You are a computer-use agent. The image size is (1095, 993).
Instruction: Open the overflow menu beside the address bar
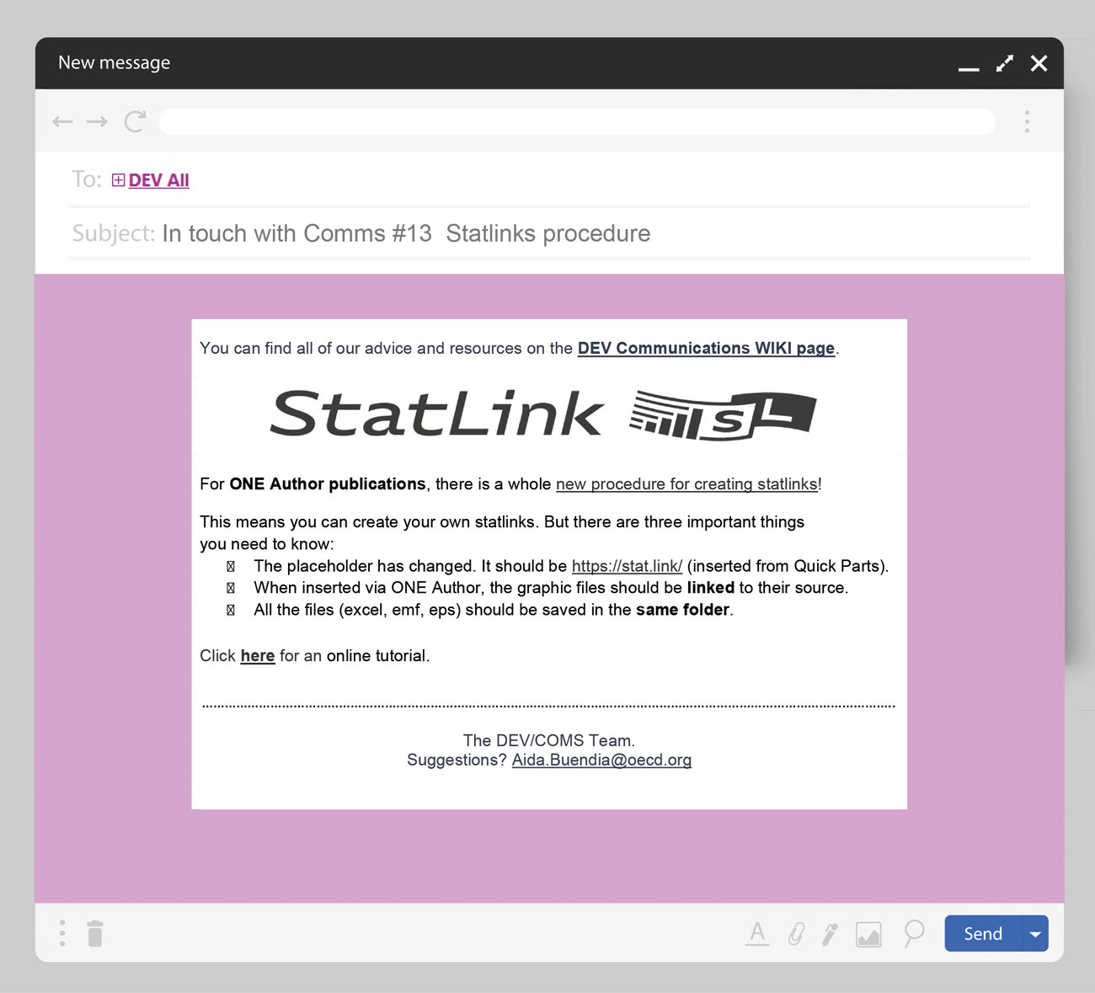point(1028,121)
